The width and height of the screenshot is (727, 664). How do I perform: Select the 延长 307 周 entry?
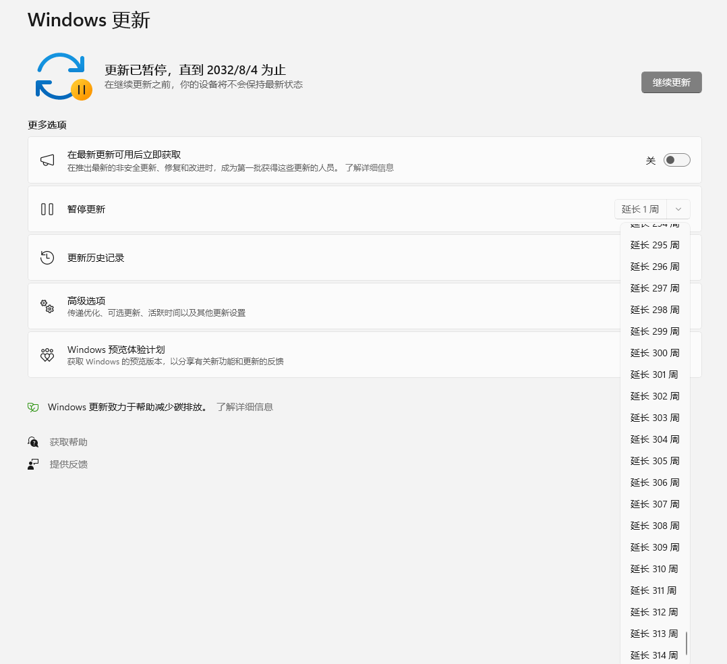(655, 504)
